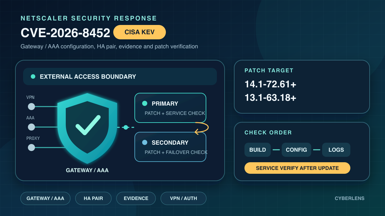Click the EXTERNAL ACCESS BOUNDARY header bar
This screenshot has width=385, height=216.
pos(120,76)
